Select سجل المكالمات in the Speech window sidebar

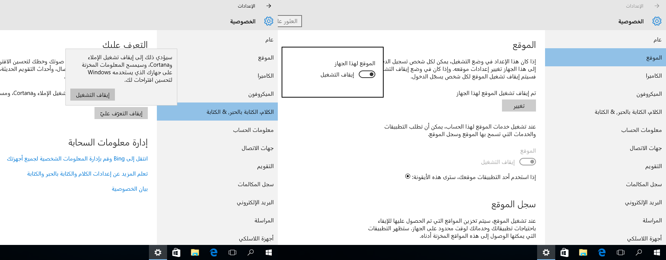coord(217,184)
